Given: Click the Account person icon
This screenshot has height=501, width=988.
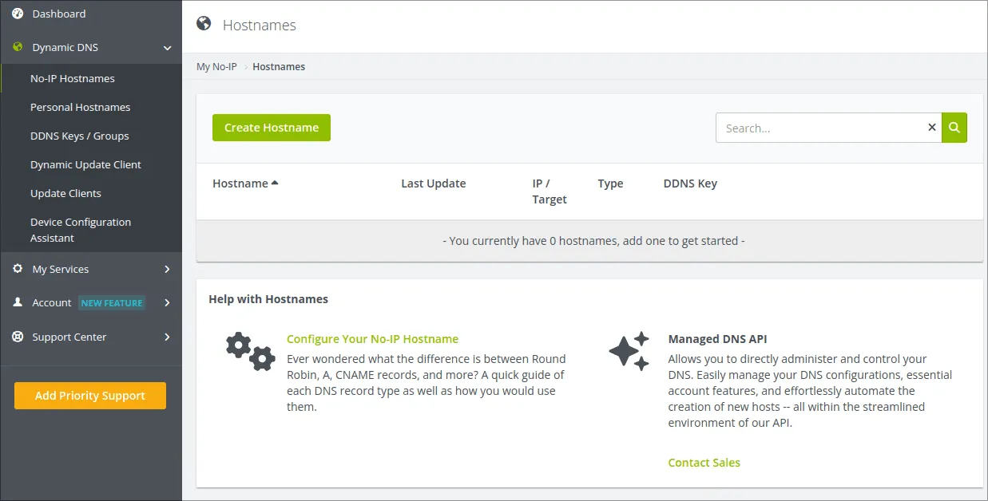Looking at the screenshot, I should tap(18, 302).
